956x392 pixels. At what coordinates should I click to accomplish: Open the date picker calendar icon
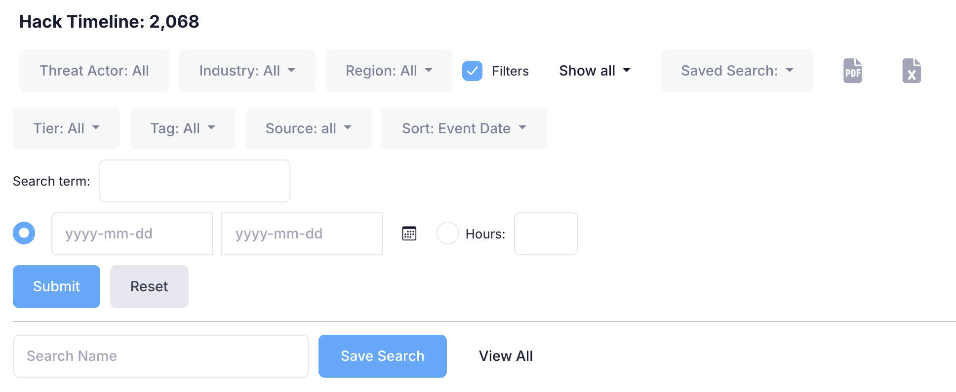409,234
